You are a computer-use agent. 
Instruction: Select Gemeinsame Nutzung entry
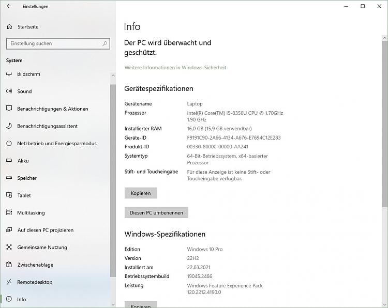click(x=42, y=248)
